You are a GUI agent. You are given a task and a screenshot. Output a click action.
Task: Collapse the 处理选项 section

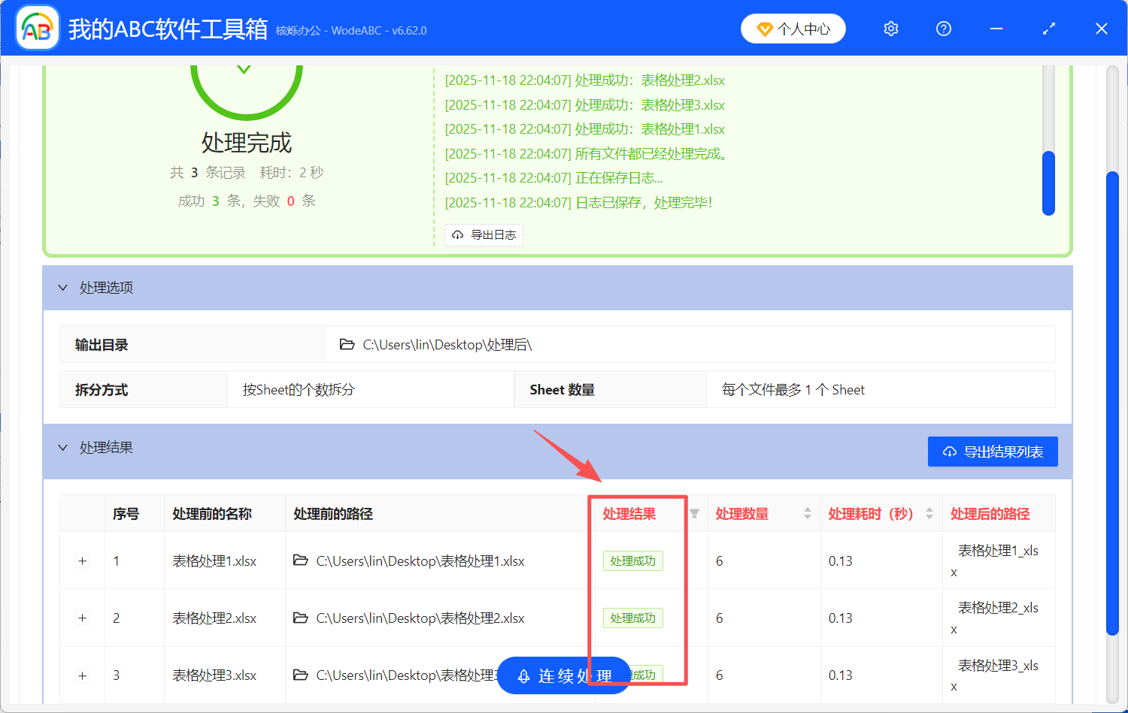click(x=63, y=287)
